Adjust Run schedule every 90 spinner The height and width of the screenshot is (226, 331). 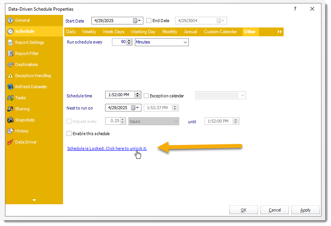click(x=129, y=42)
